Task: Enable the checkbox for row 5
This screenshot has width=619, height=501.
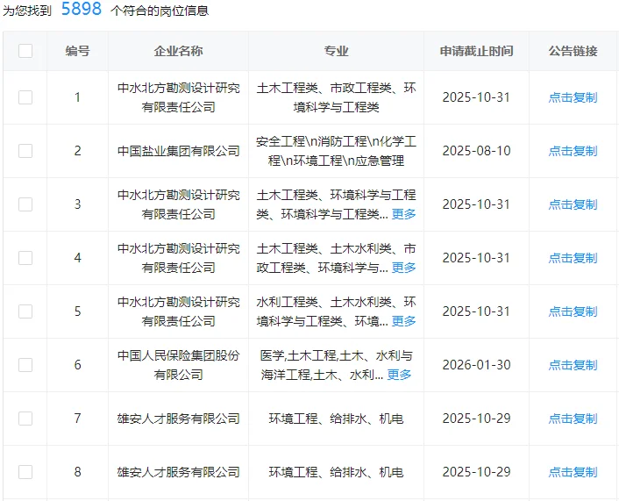Action: (25, 311)
